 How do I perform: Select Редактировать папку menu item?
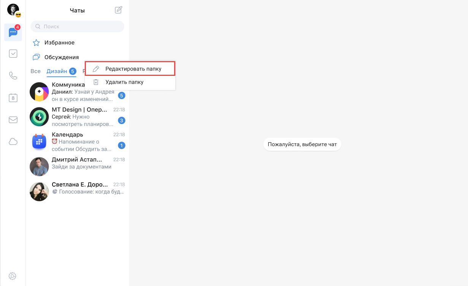pyautogui.click(x=130, y=69)
